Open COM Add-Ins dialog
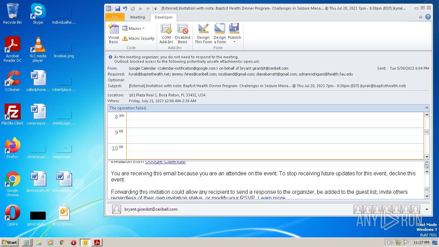The image size is (439, 247). pyautogui.click(x=166, y=34)
